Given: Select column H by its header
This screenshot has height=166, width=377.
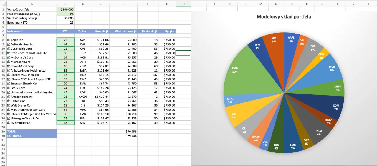Looking at the screenshot, I should (183, 4).
